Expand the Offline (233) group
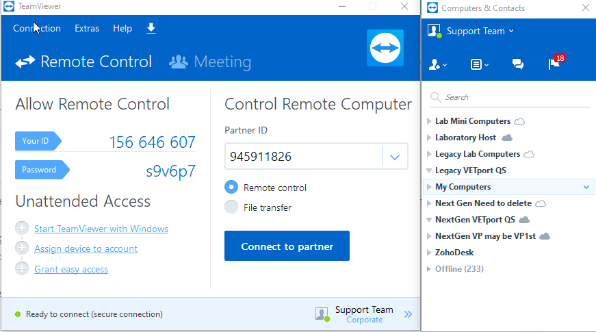The image size is (596, 332). pos(429,269)
